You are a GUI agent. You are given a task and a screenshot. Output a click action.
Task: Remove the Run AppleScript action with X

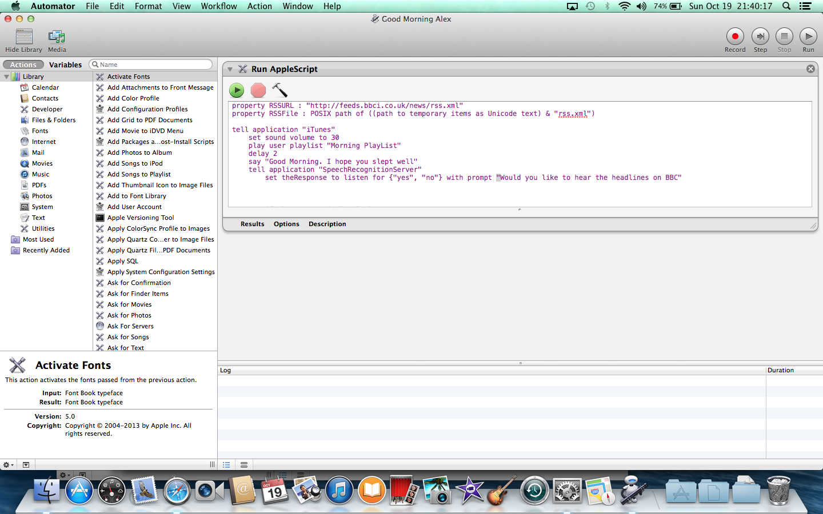coord(810,69)
